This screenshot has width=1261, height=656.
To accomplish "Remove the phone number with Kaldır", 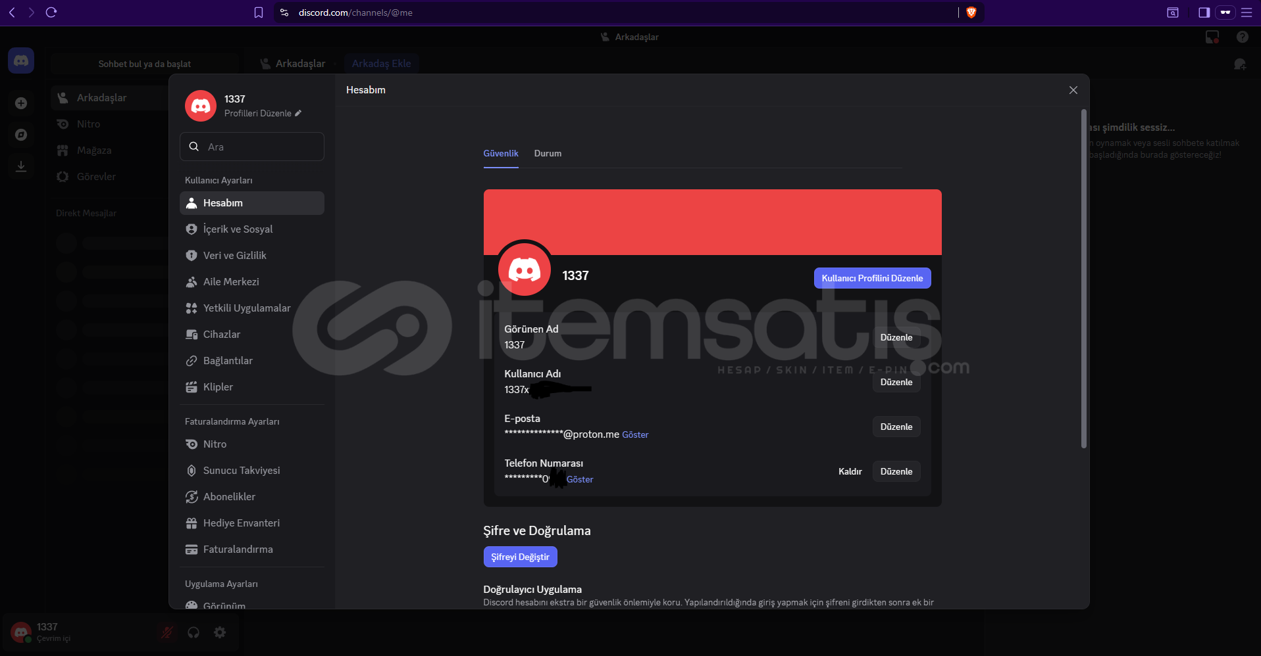I will (850, 471).
